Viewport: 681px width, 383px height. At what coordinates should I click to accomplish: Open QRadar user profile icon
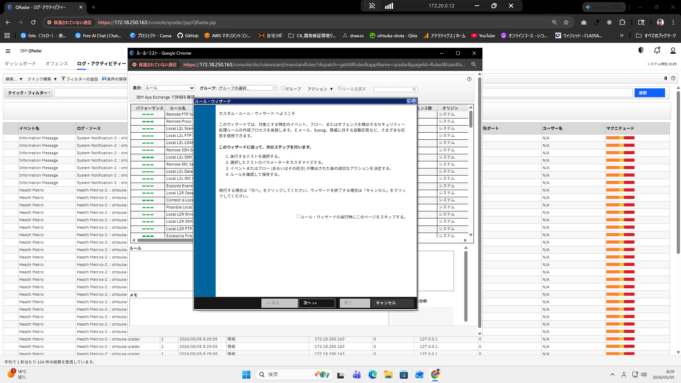[673, 50]
